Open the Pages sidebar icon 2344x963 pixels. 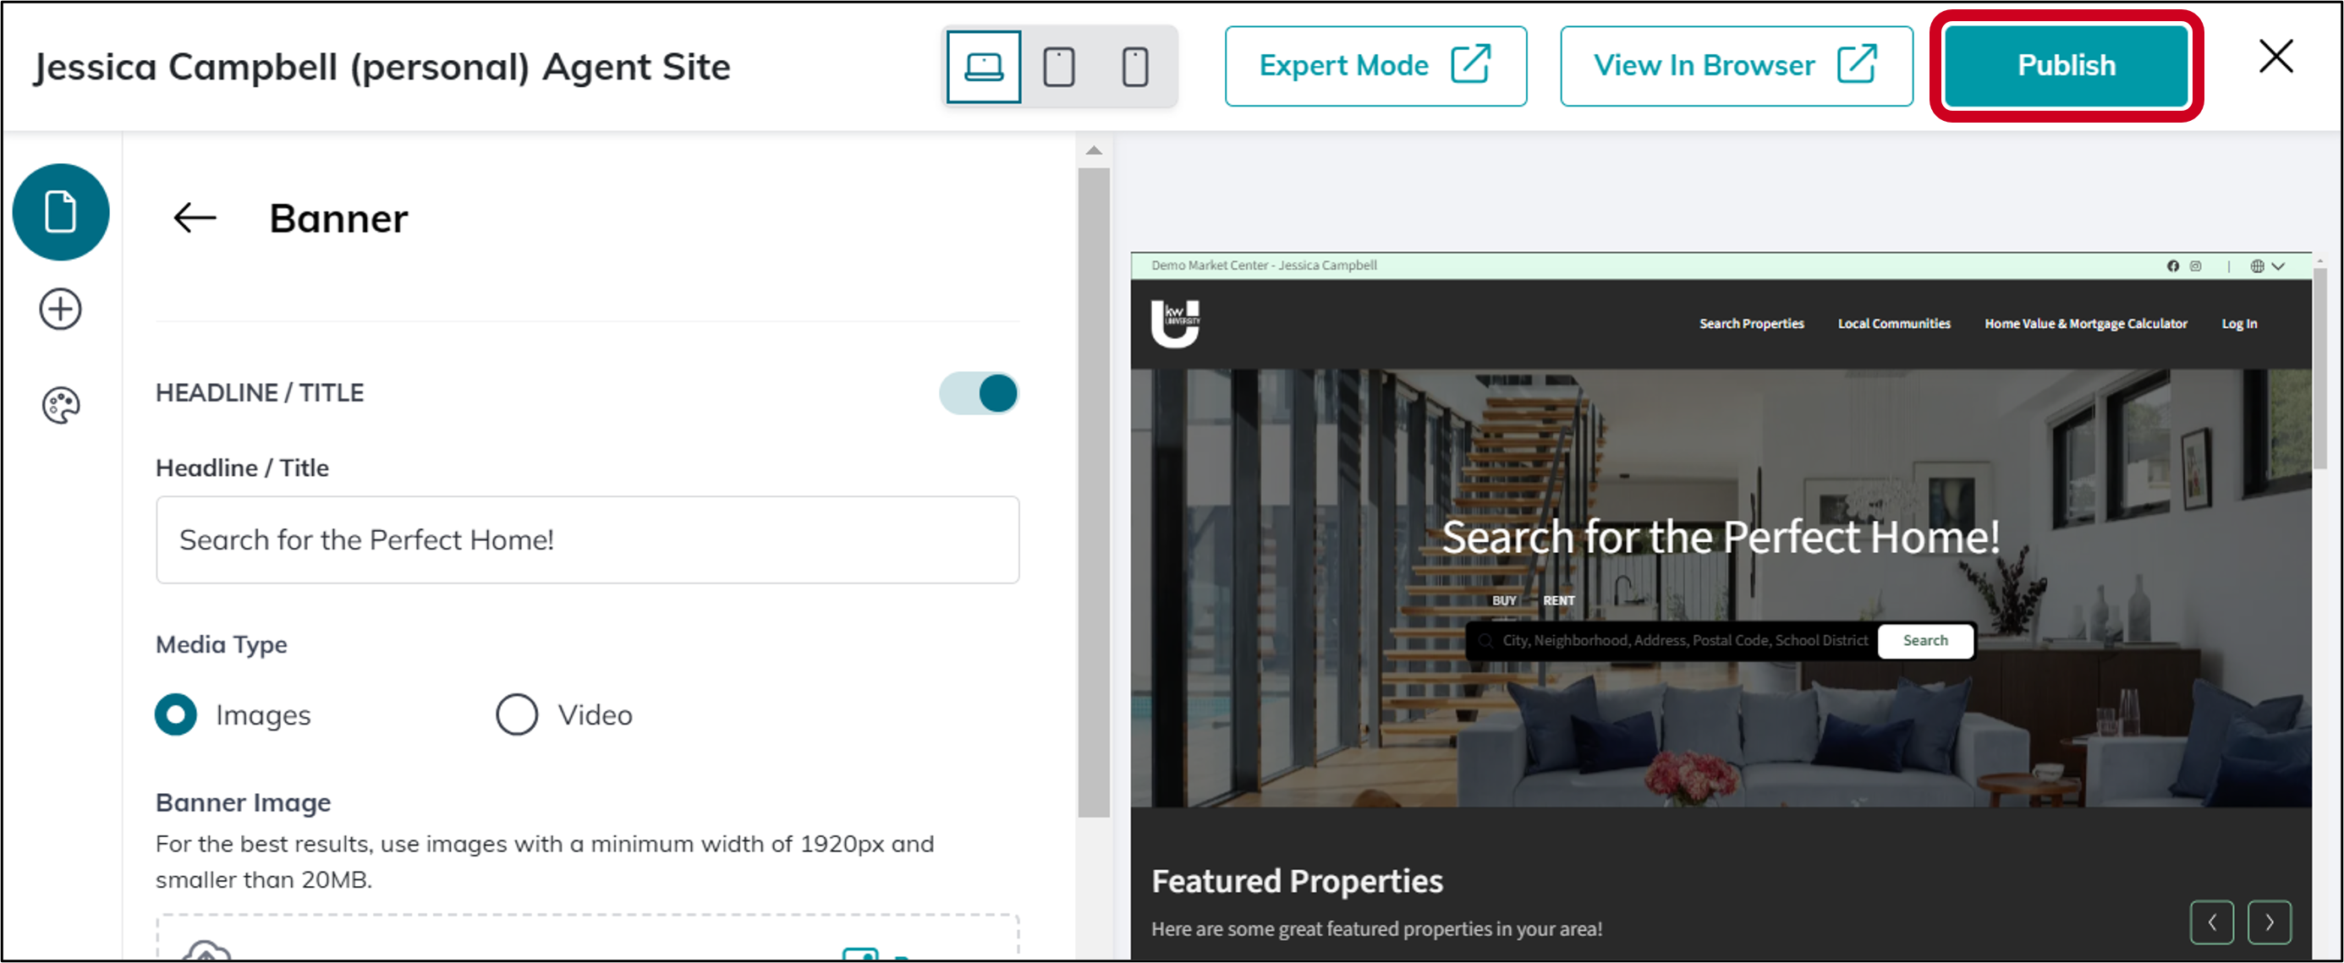[x=61, y=212]
